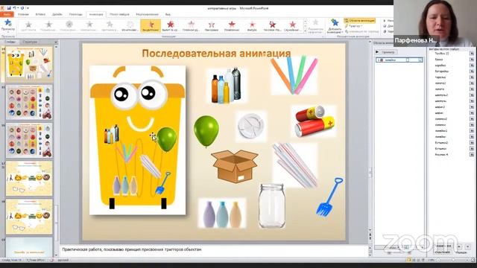This screenshot has width=477, height=268.
Task: Click the cardboard box image on the slide
Action: click(235, 166)
